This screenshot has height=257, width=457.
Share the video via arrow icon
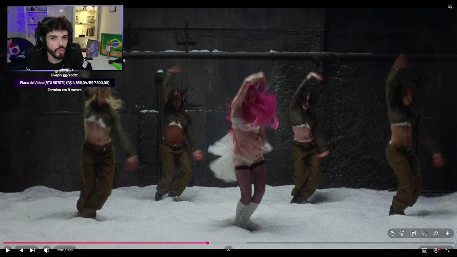pyautogui.click(x=436, y=233)
